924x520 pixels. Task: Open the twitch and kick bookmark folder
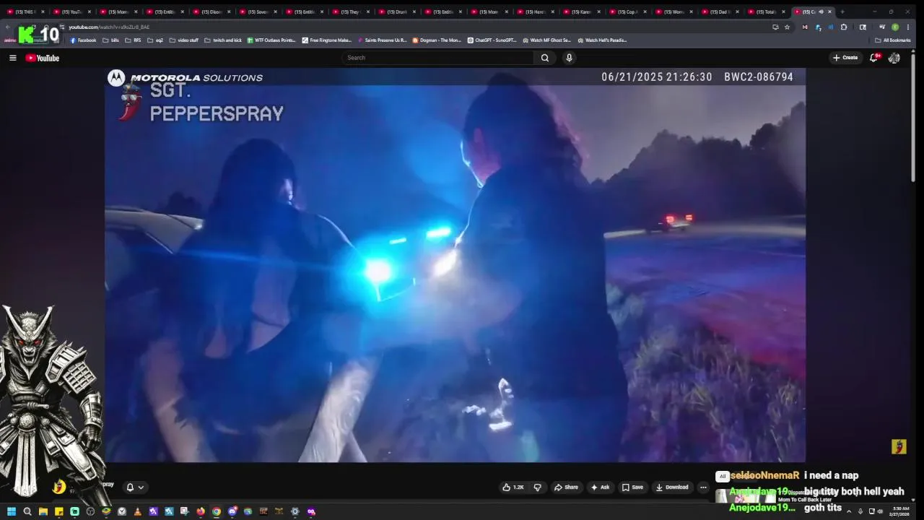[223, 40]
